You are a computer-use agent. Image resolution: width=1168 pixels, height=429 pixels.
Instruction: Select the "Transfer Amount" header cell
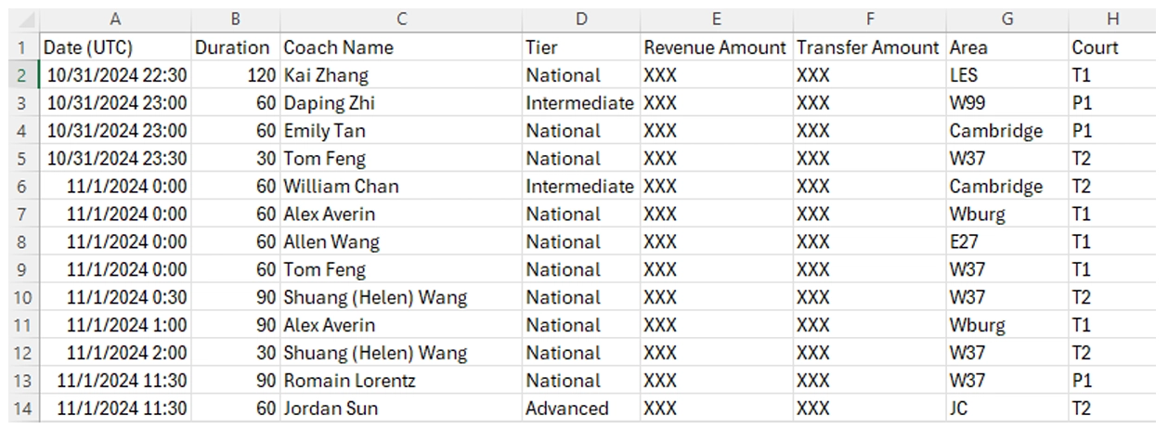click(x=868, y=47)
